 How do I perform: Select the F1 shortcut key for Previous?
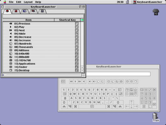pyautogui.click(x=77, y=24)
